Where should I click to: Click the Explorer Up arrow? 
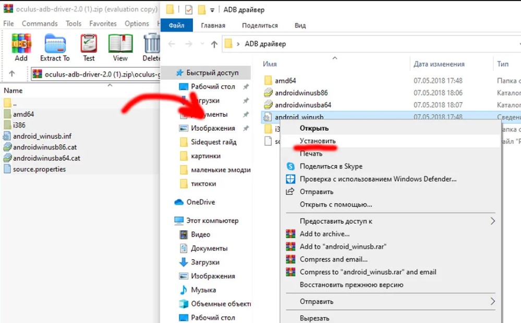(214, 44)
